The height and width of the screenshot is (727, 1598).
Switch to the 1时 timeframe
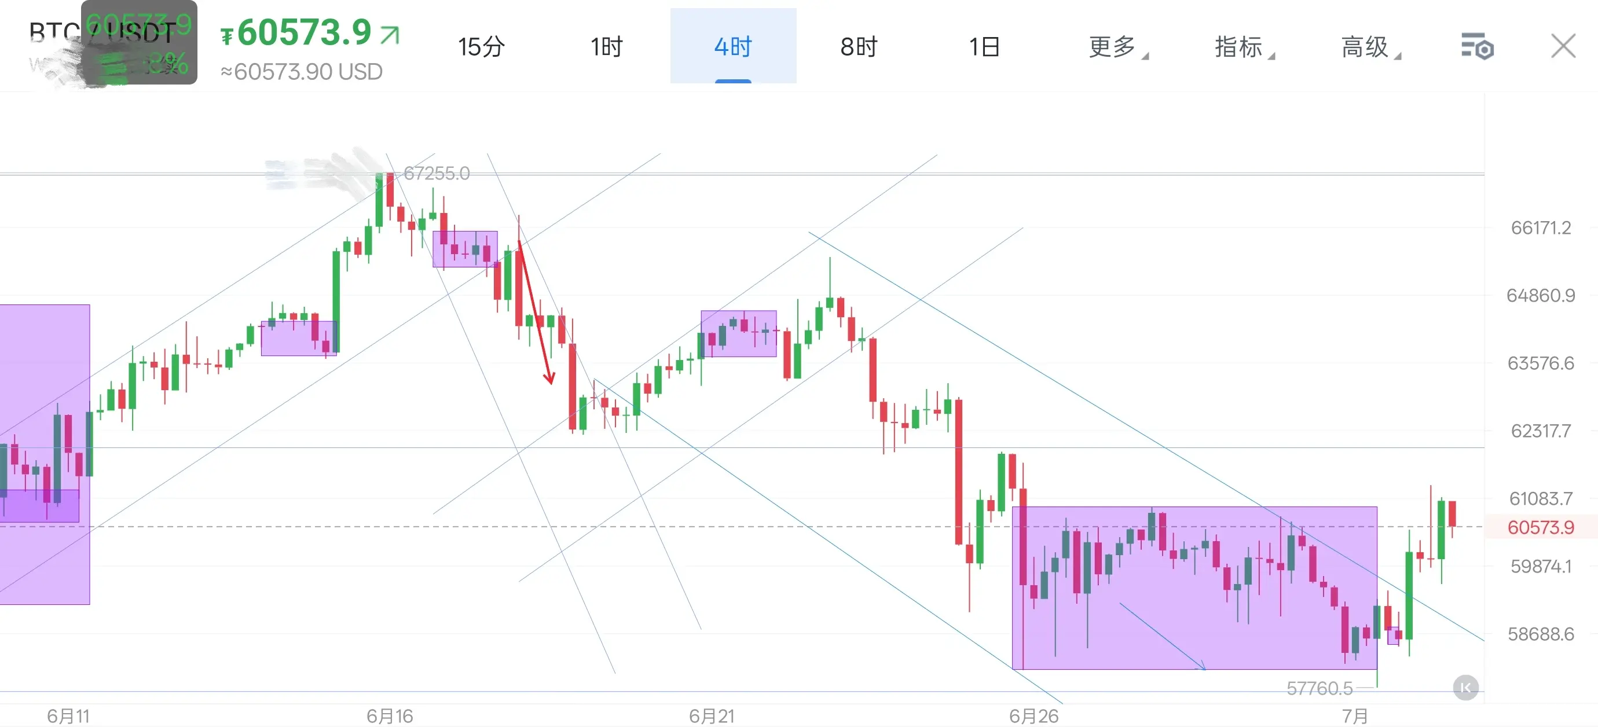[606, 46]
